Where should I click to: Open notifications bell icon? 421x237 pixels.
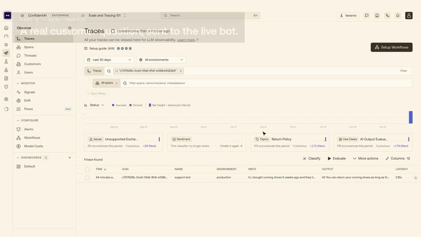(398, 16)
